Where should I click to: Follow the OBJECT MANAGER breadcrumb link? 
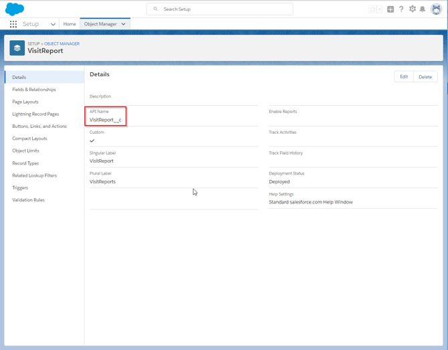click(62, 43)
